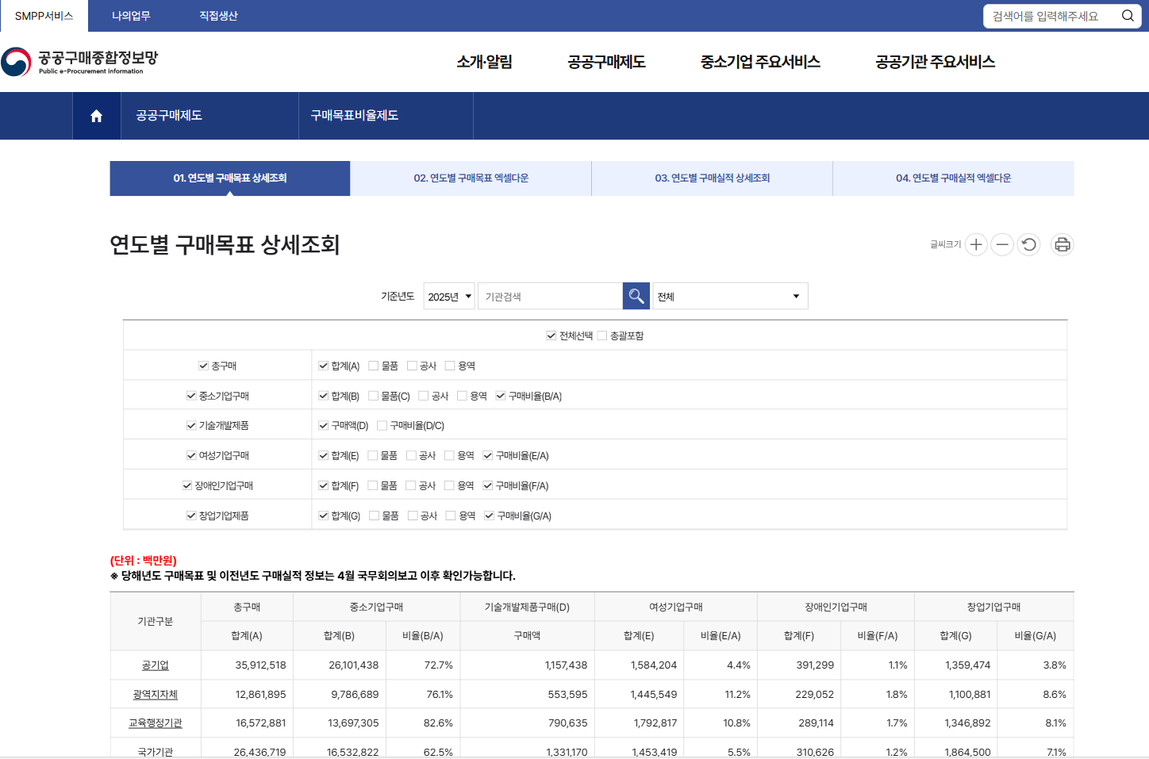
Task: Click the site logo 공공구매종합정보망
Action: [x=79, y=62]
